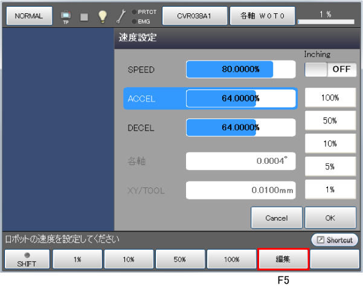Viewport: 363px width, 286px height.
Task: Click the light bulb icon
Action: [x=103, y=16]
